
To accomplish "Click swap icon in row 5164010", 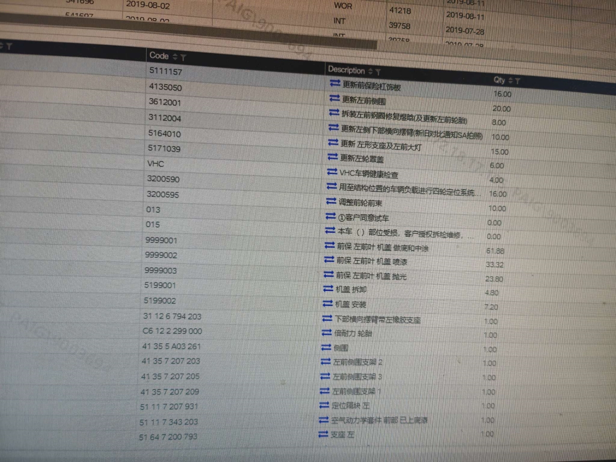I will coord(333,142).
